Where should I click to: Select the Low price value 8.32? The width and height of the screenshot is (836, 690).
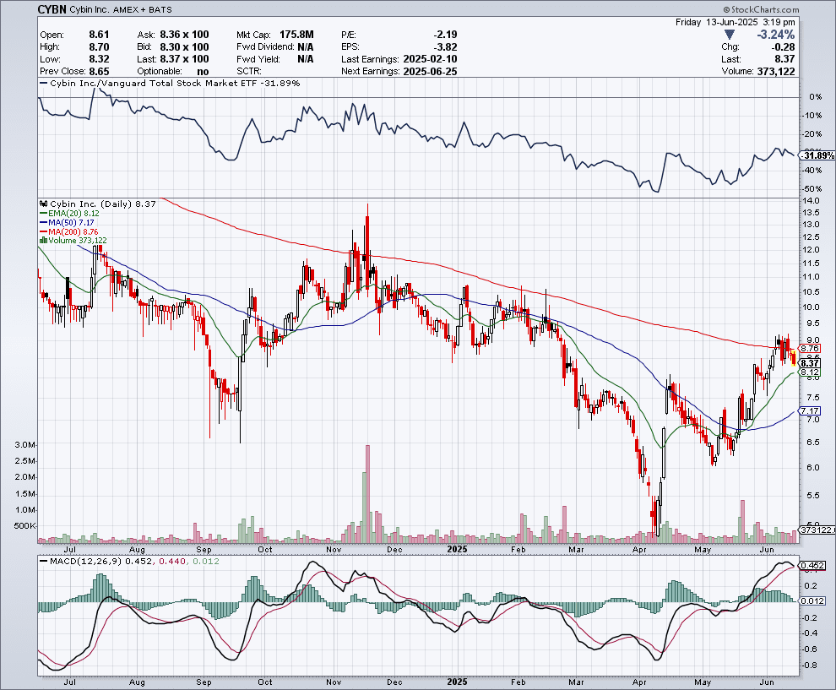pyautogui.click(x=99, y=59)
